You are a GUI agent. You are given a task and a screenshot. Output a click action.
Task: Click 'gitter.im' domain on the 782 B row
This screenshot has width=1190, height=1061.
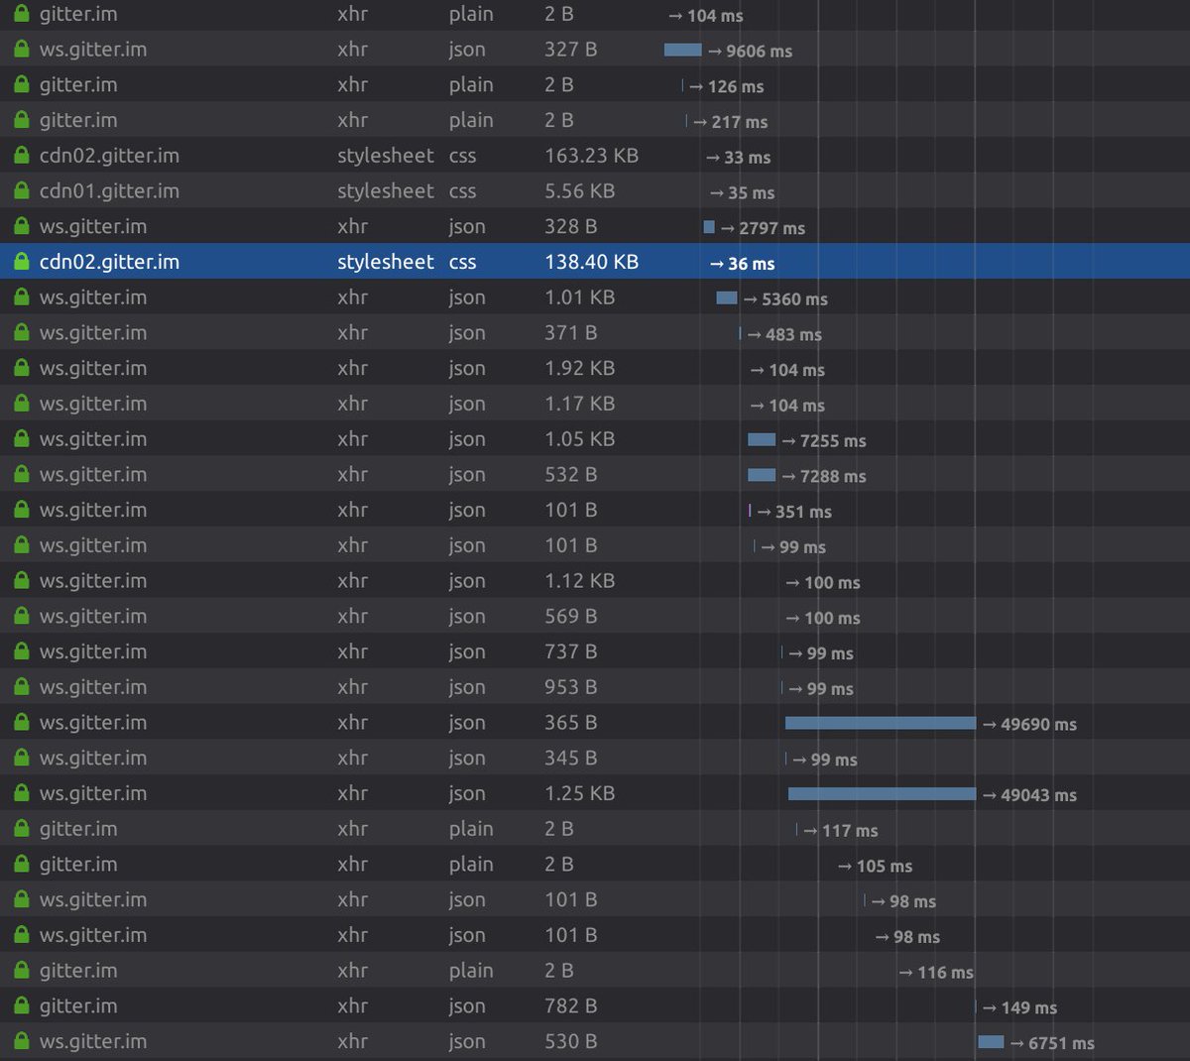click(78, 1005)
